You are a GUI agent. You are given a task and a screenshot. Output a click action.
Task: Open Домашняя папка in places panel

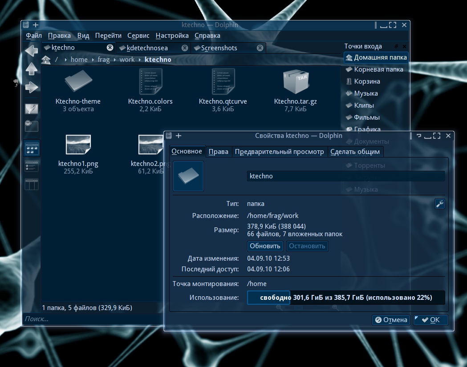click(x=376, y=57)
